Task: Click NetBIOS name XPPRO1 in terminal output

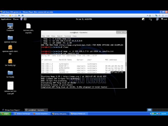Action: (62, 70)
